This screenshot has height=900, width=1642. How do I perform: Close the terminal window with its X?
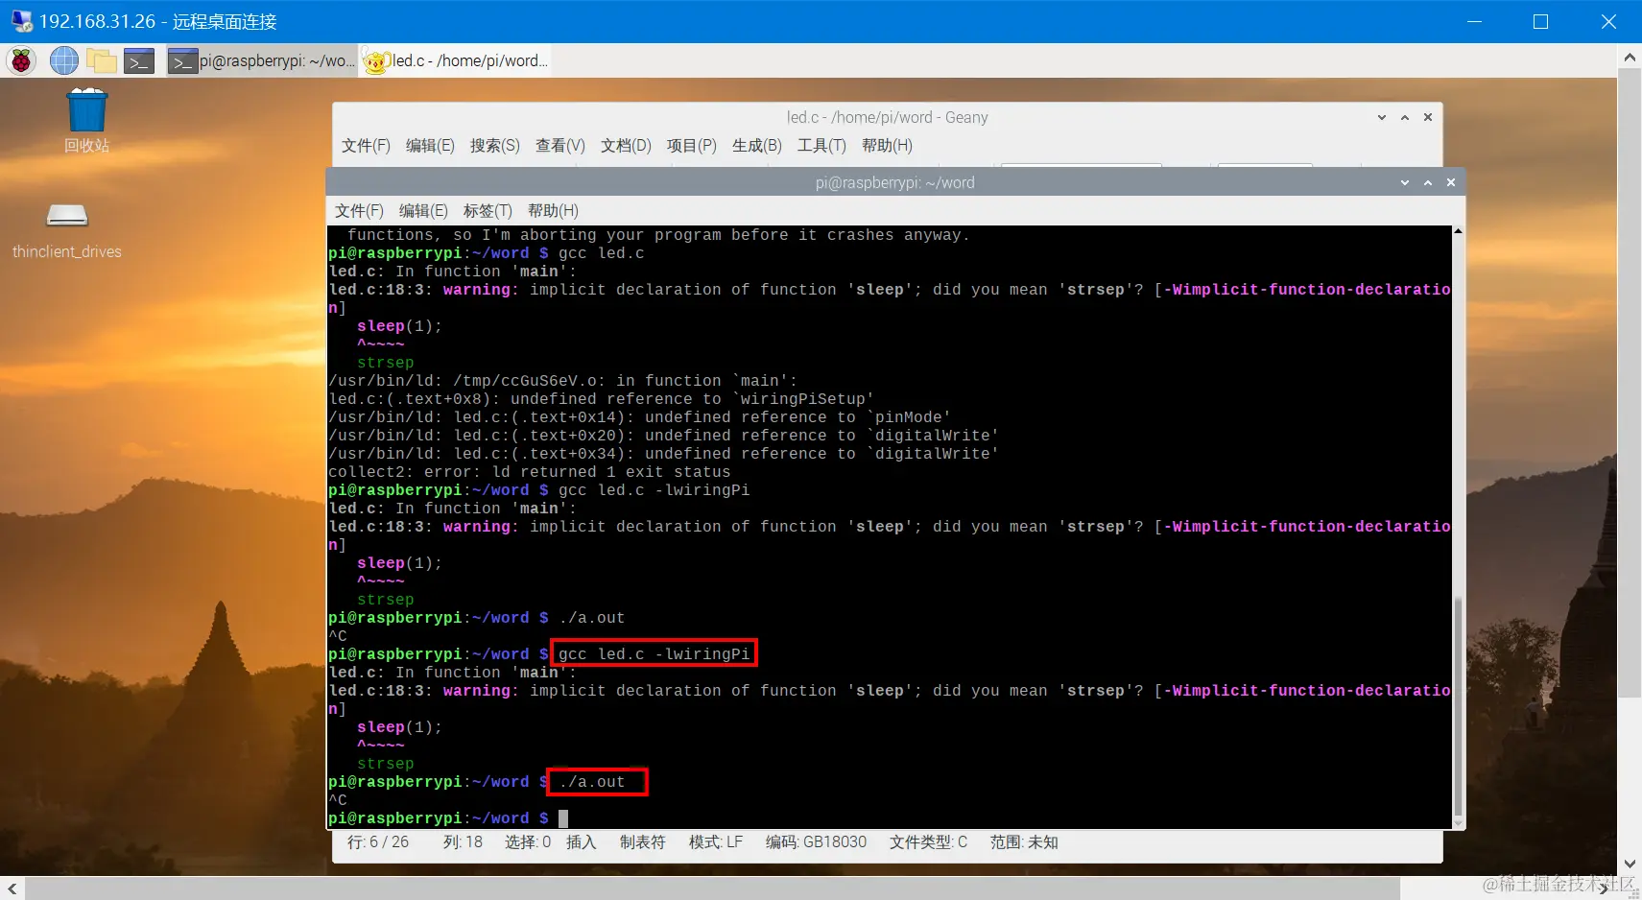click(1451, 182)
